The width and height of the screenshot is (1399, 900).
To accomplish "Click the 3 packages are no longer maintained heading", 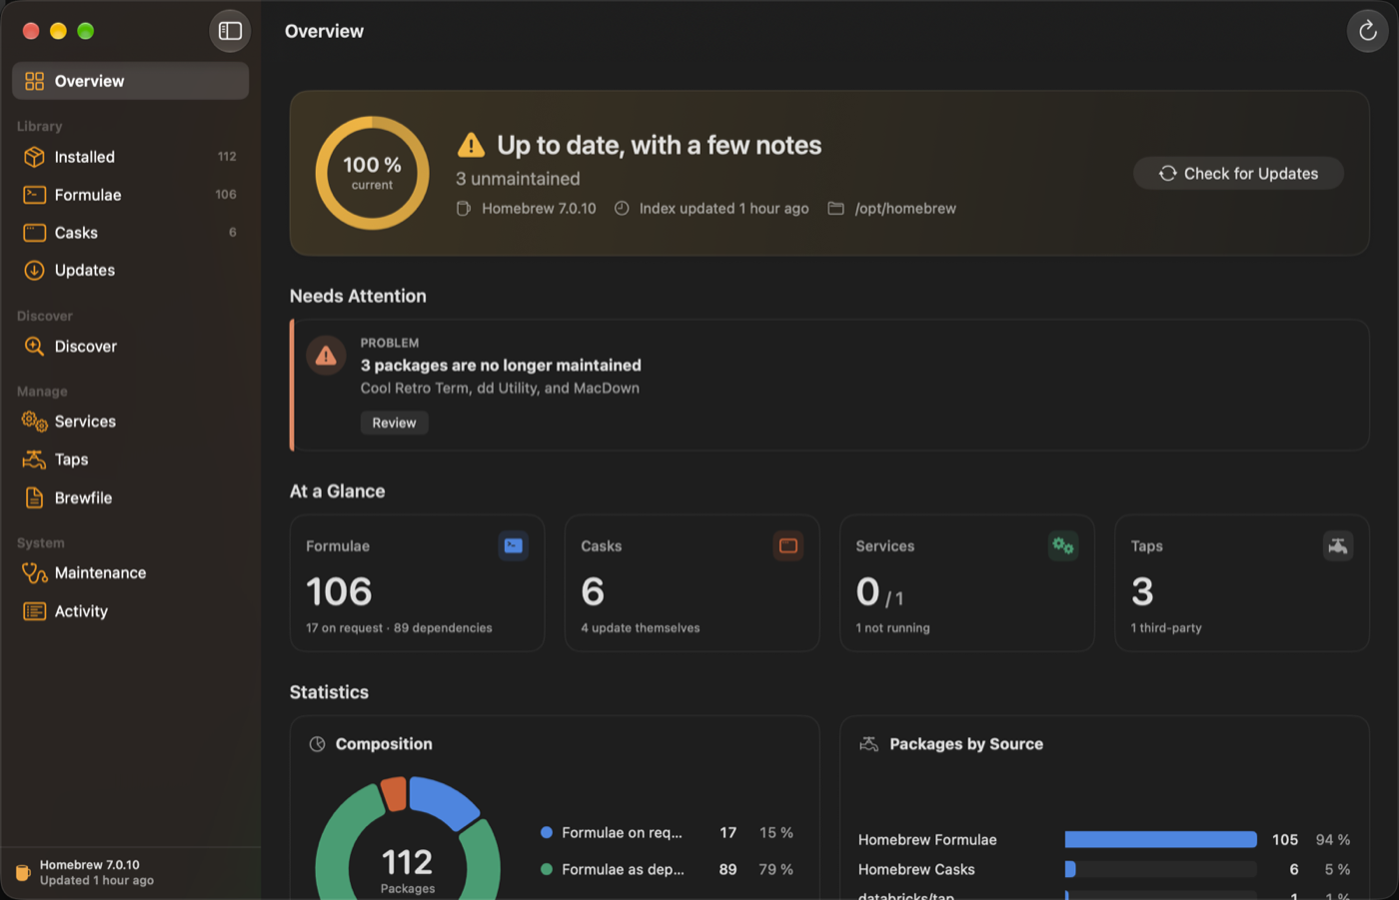I will click(501, 366).
